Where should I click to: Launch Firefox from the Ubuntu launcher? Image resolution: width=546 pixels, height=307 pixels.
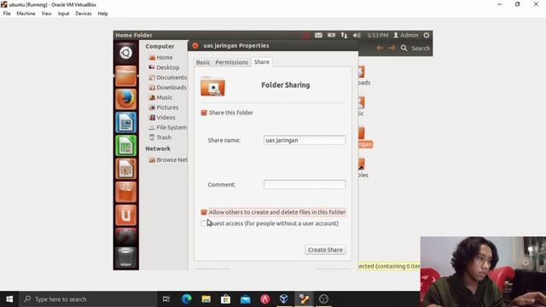pyautogui.click(x=125, y=99)
